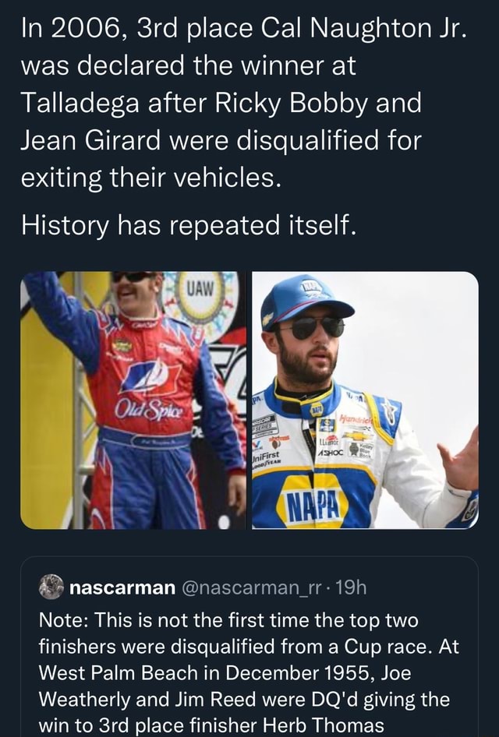Image resolution: width=499 pixels, height=737 pixels.
Task: Open the right photo of NAPA driver
Action: point(365,400)
